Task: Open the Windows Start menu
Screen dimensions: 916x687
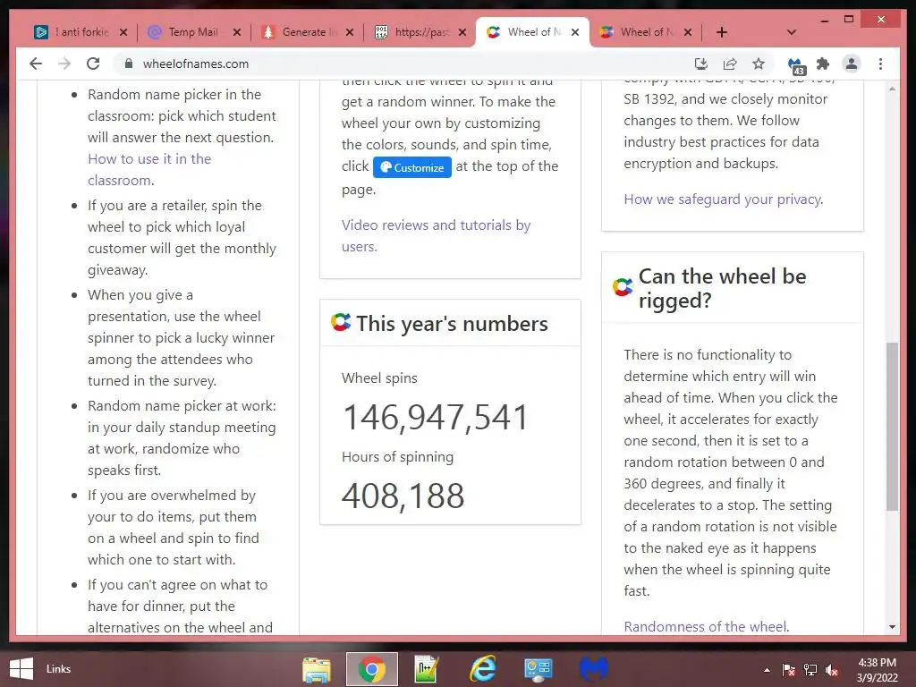Action: pyautogui.click(x=21, y=669)
